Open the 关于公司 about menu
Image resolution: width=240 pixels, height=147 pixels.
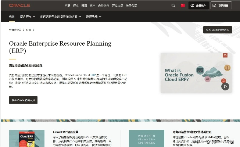[x=132, y=6]
